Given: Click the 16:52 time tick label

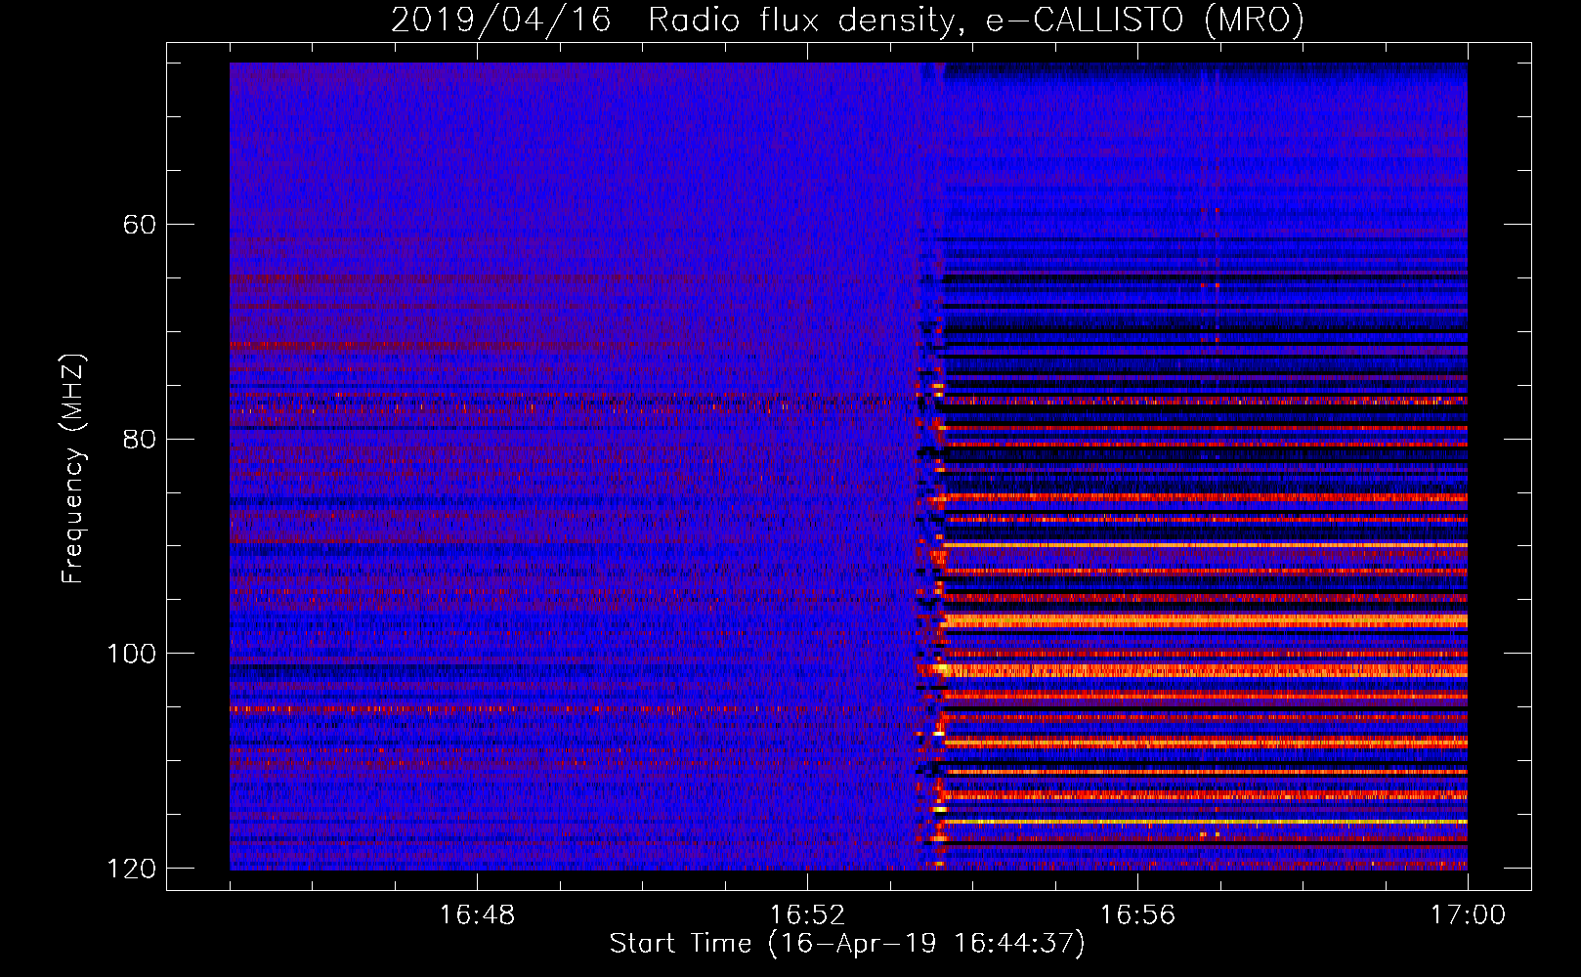Looking at the screenshot, I should click(807, 915).
